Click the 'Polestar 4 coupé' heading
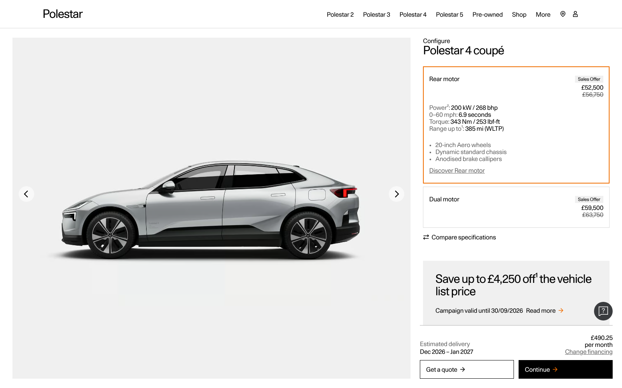 [463, 50]
